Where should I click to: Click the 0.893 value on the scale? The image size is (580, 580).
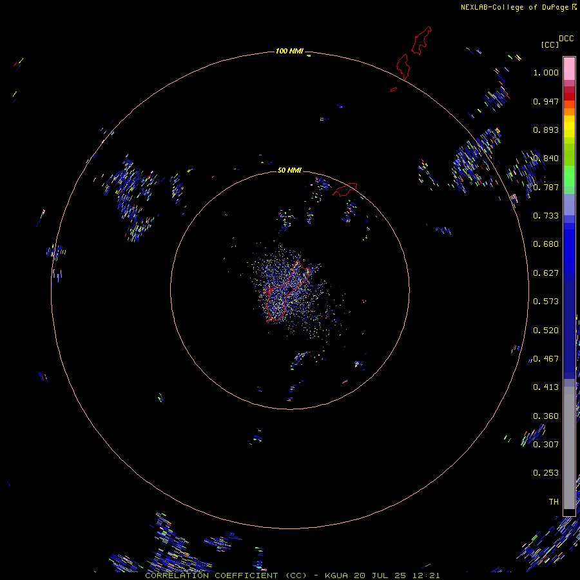click(546, 130)
